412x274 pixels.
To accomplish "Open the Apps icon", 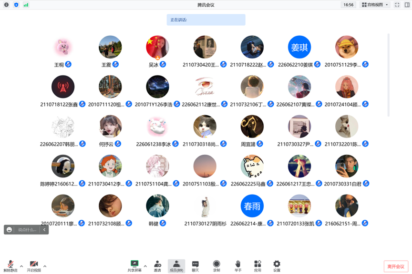I will (257, 264).
